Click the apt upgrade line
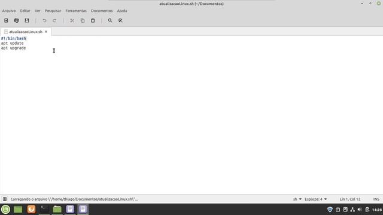This screenshot has height=215, width=383. pyautogui.click(x=13, y=48)
